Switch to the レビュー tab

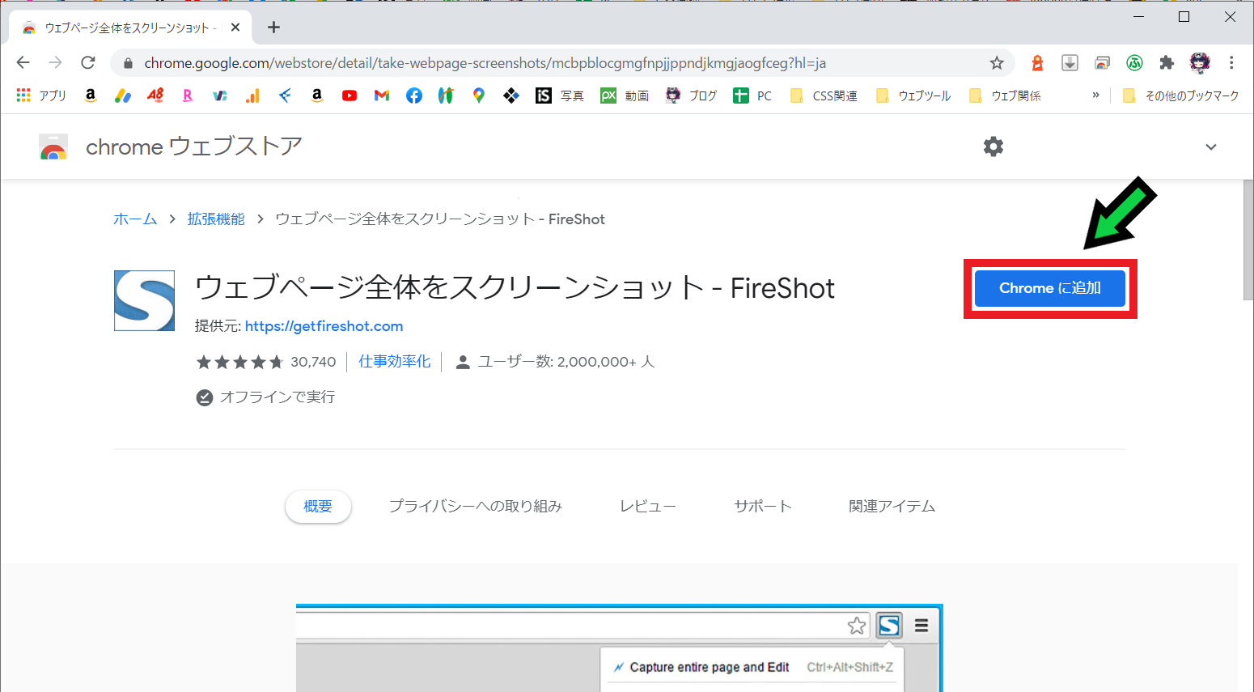(x=648, y=507)
